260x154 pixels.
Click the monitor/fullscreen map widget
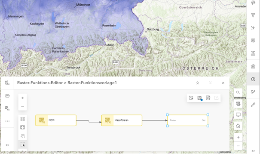pos(238,115)
